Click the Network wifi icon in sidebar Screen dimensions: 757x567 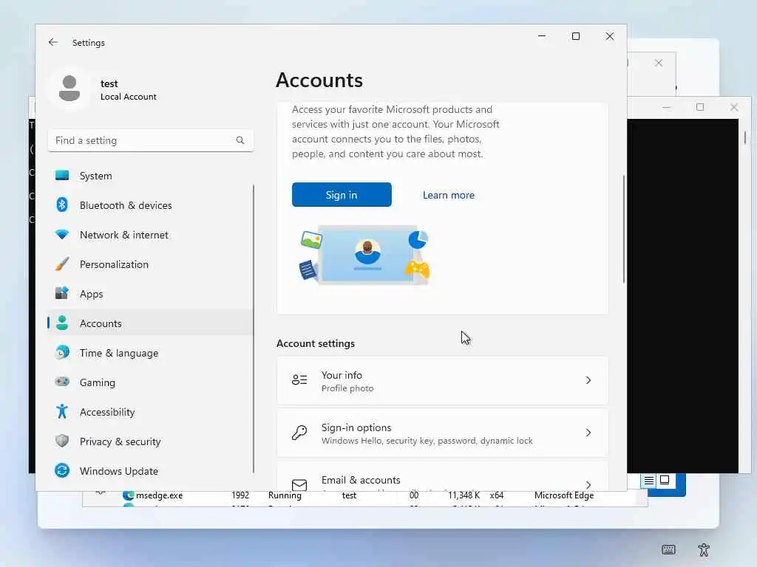click(62, 234)
